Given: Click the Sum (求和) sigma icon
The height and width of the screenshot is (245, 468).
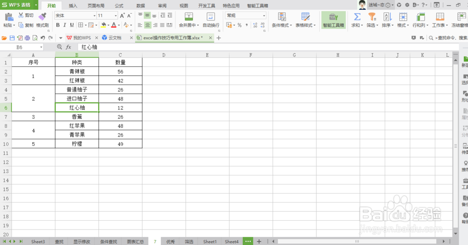Looking at the screenshot, I should tap(357, 17).
